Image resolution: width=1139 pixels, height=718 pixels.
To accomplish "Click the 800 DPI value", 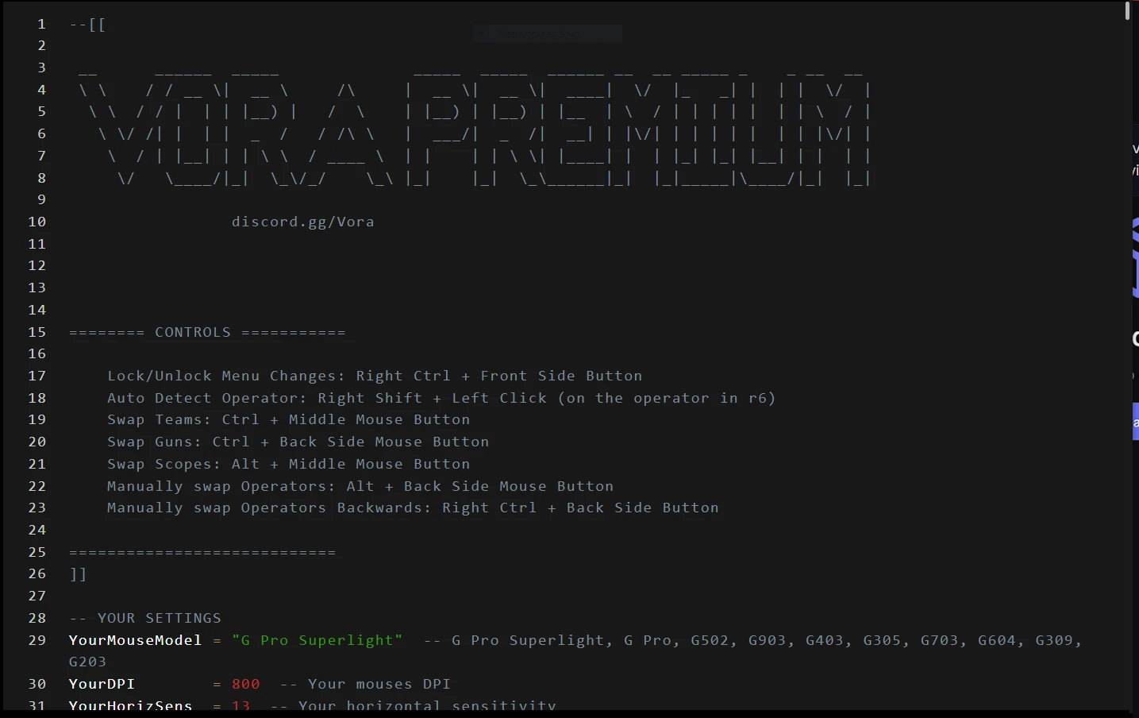I will [246, 684].
